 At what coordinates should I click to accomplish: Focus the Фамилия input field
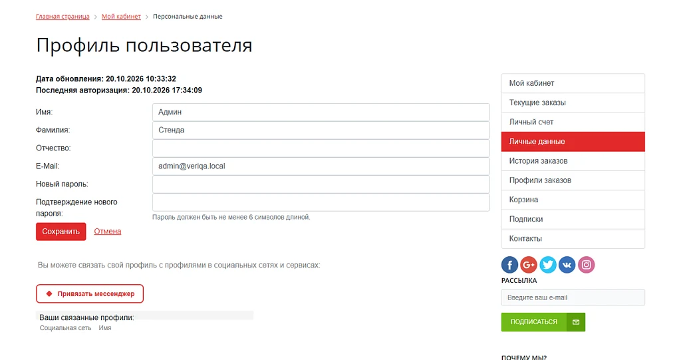coord(321,130)
